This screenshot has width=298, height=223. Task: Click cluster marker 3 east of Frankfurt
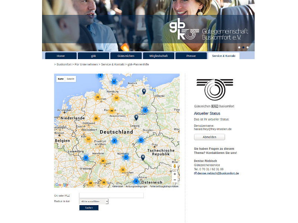click(114, 141)
